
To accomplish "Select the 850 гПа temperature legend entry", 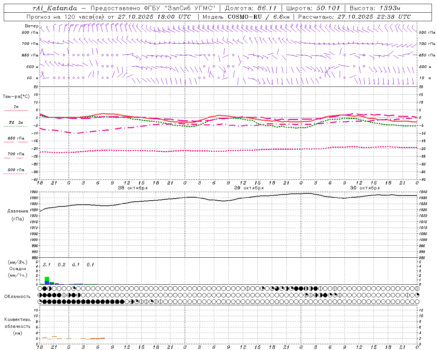I will click(x=16, y=138).
